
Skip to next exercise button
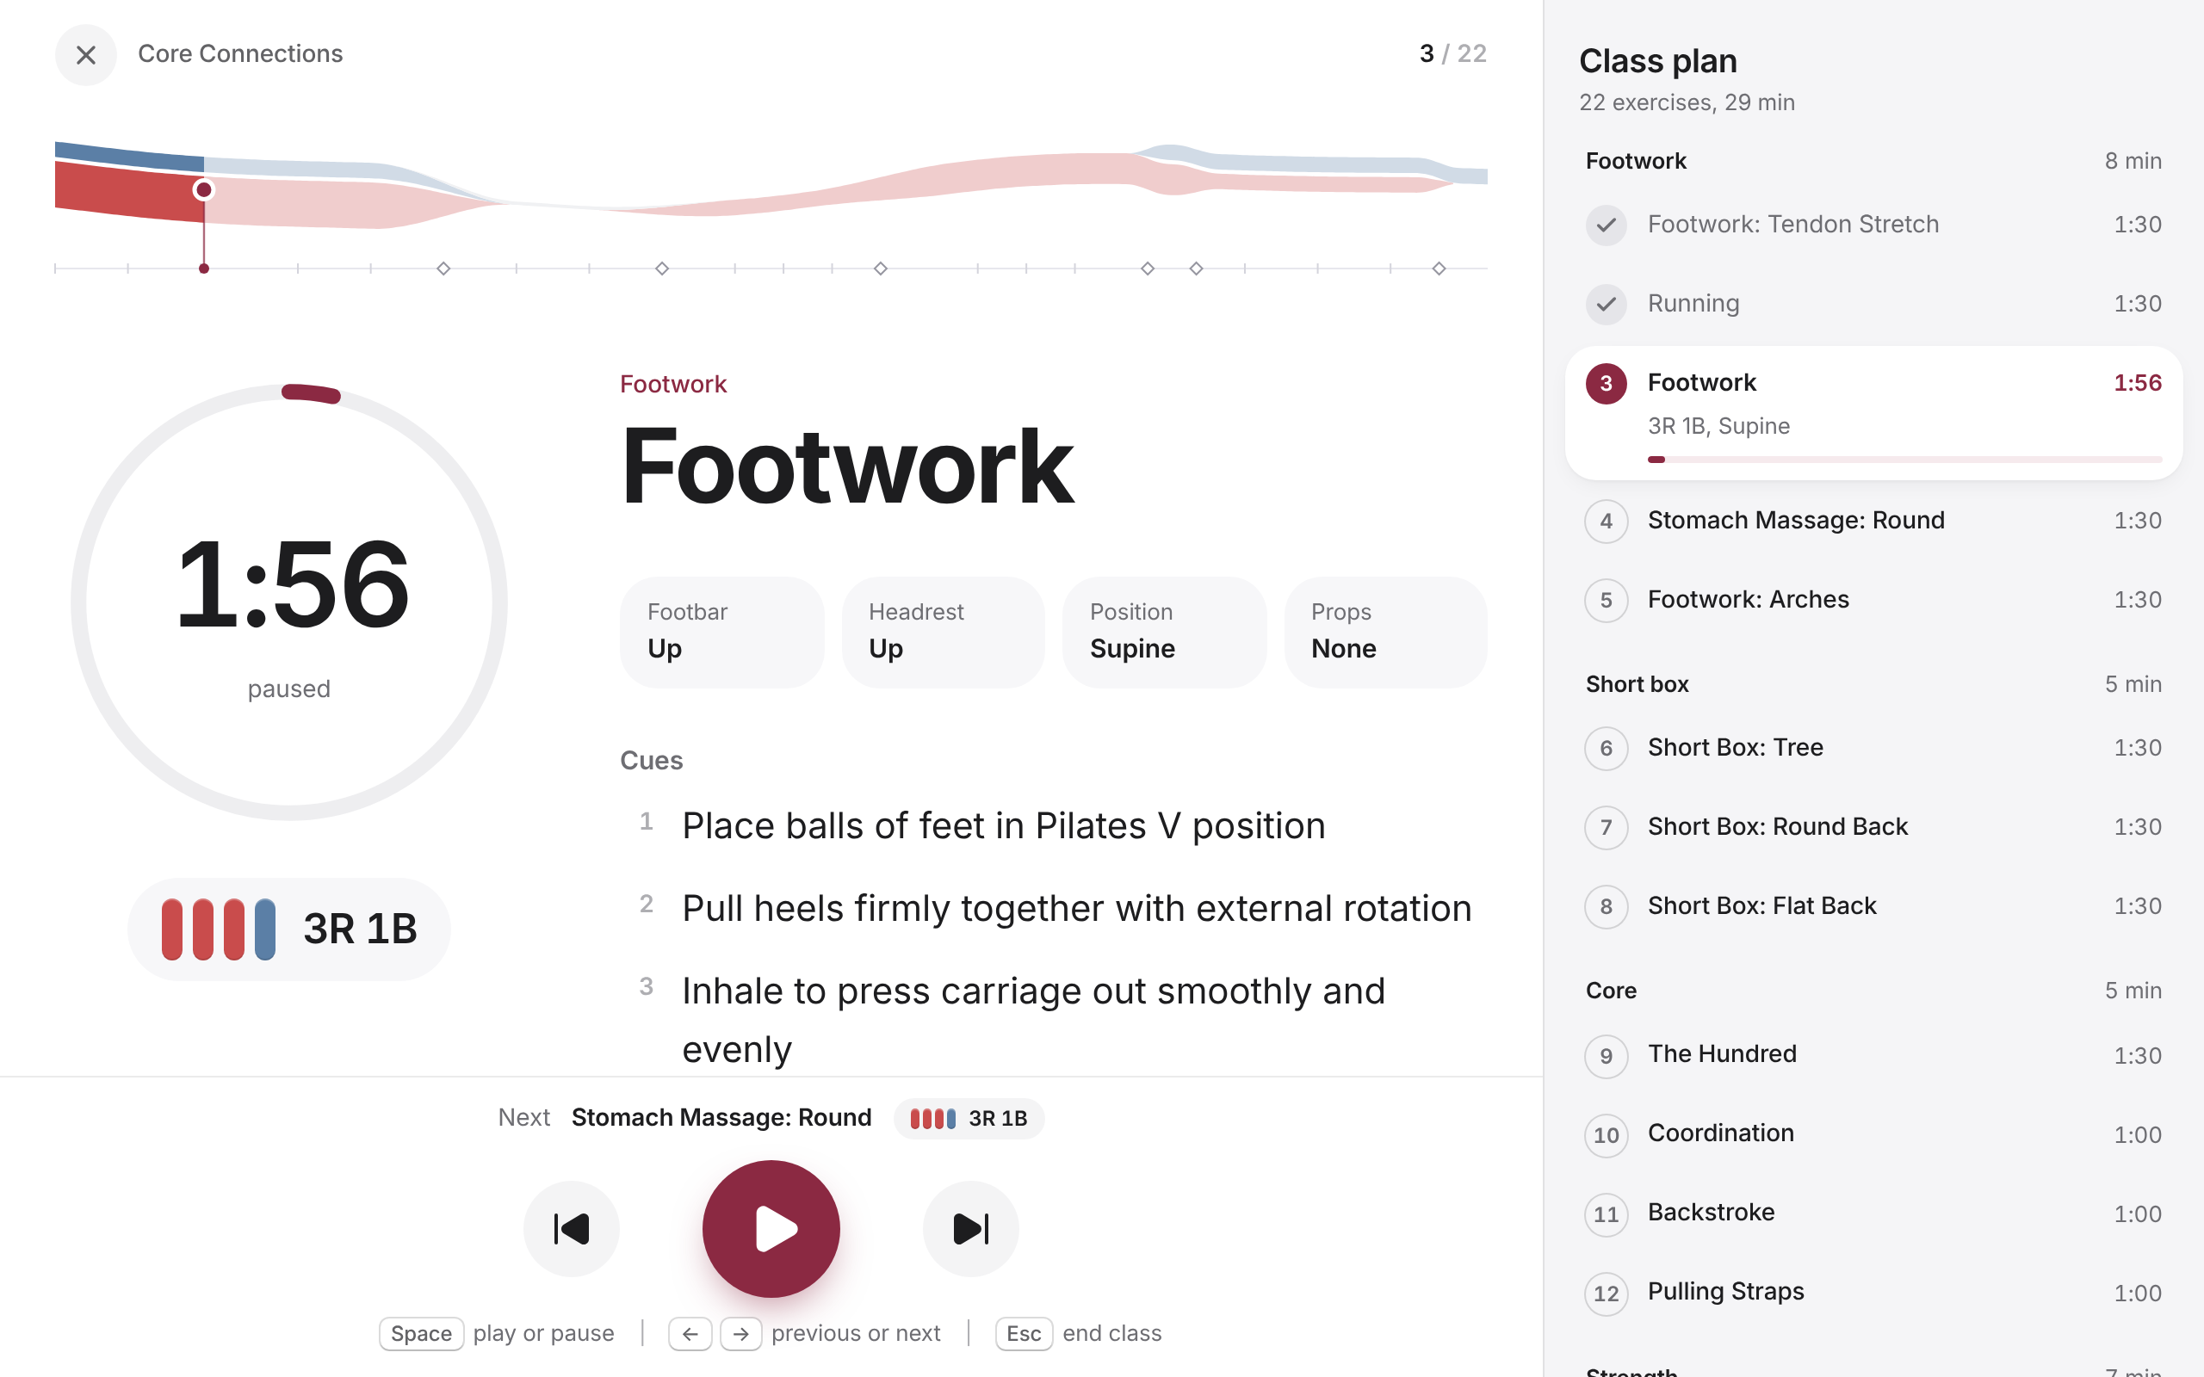point(971,1229)
